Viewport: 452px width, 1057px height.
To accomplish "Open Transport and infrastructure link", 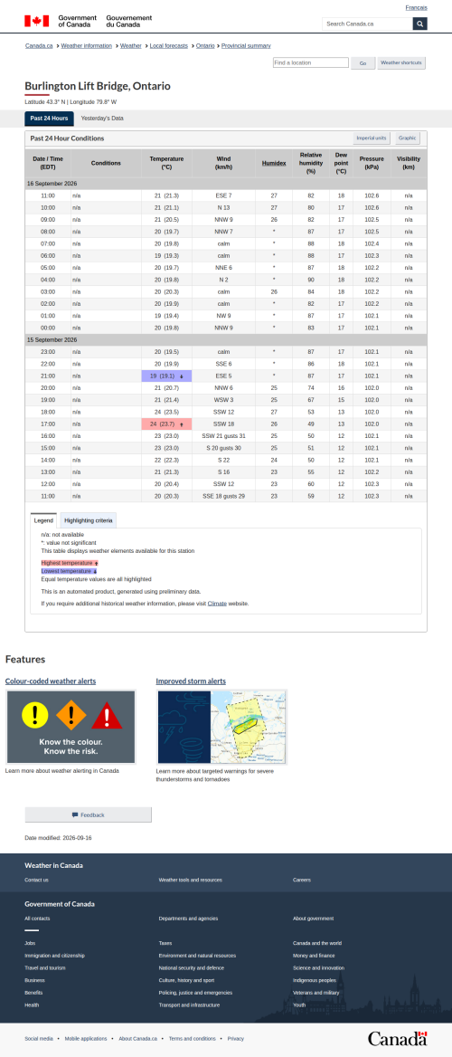I will pos(189,1005).
